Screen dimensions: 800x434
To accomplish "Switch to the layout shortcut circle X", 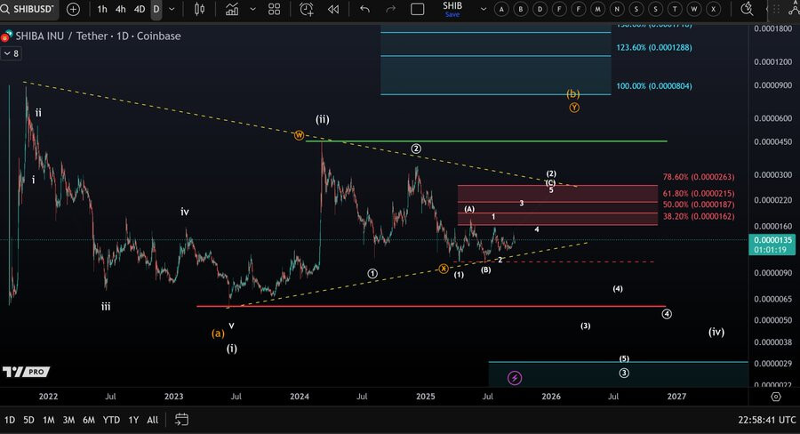I will tap(713, 9).
